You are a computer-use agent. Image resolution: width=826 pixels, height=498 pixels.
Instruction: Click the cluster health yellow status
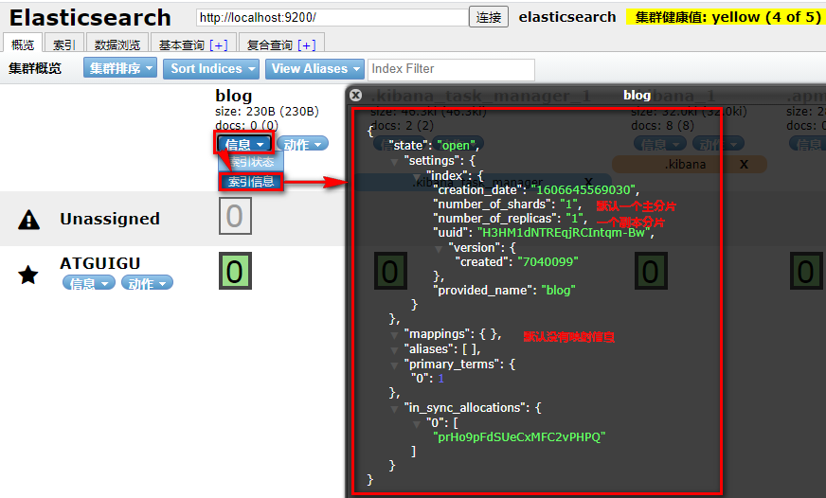click(x=727, y=17)
